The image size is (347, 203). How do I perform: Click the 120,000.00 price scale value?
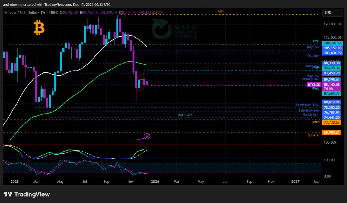(x=332, y=24)
